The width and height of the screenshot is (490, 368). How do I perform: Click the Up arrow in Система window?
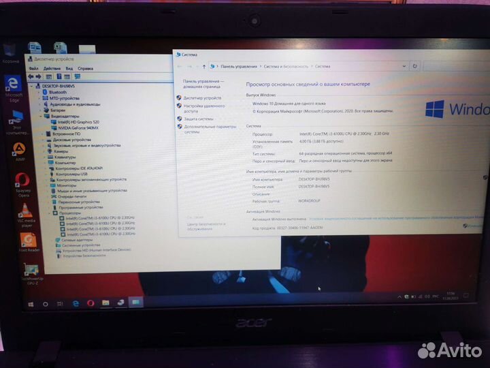204,66
